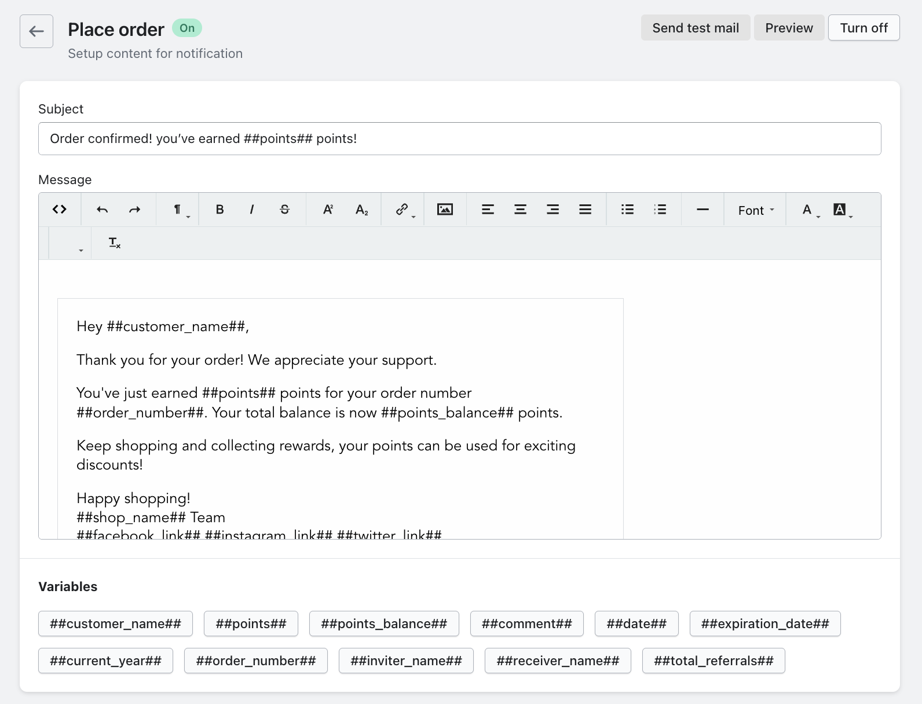Open the blank dropdown in second toolbar row
922x704 pixels.
70,243
